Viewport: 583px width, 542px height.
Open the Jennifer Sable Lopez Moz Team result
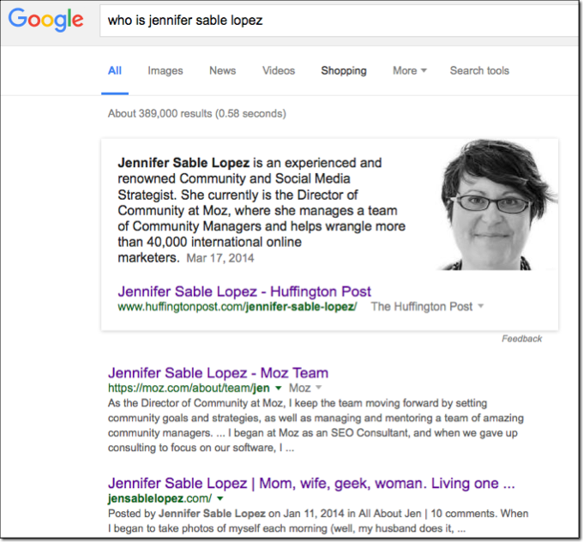(x=218, y=373)
